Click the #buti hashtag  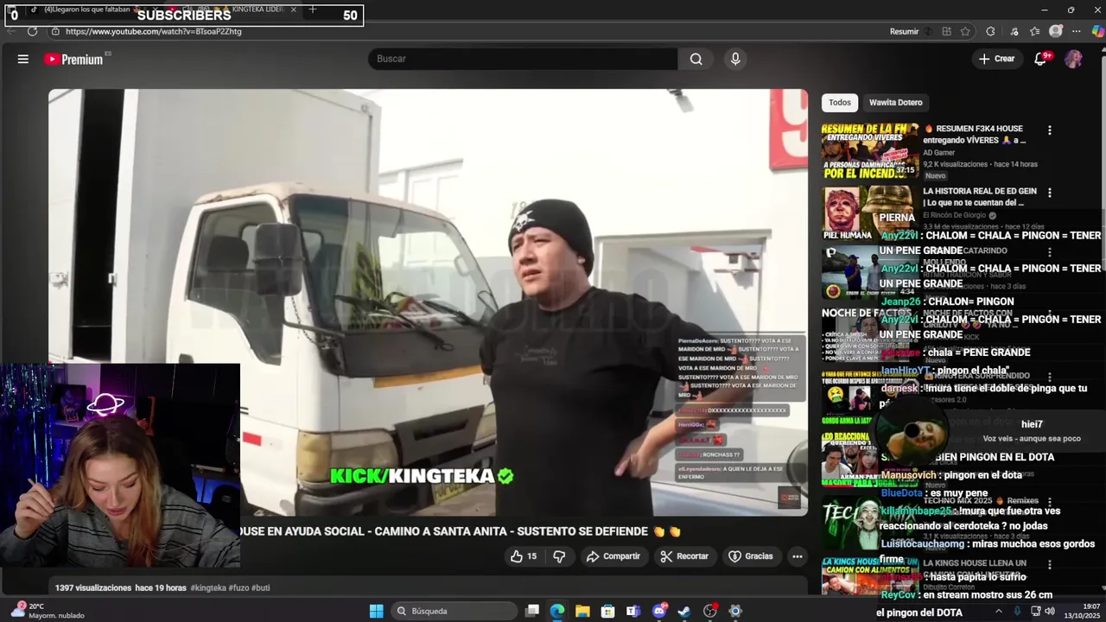(x=260, y=588)
